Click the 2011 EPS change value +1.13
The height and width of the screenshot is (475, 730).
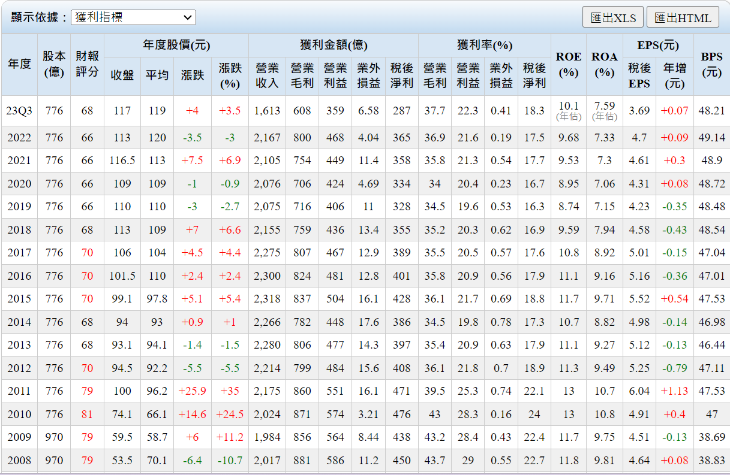point(674,391)
